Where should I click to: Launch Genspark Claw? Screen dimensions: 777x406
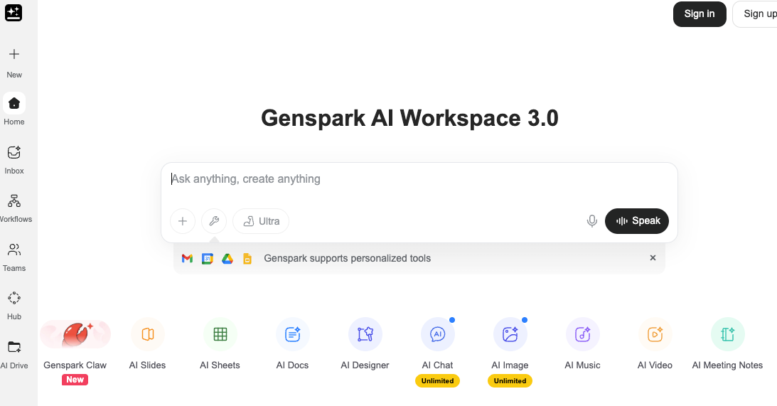(75, 344)
